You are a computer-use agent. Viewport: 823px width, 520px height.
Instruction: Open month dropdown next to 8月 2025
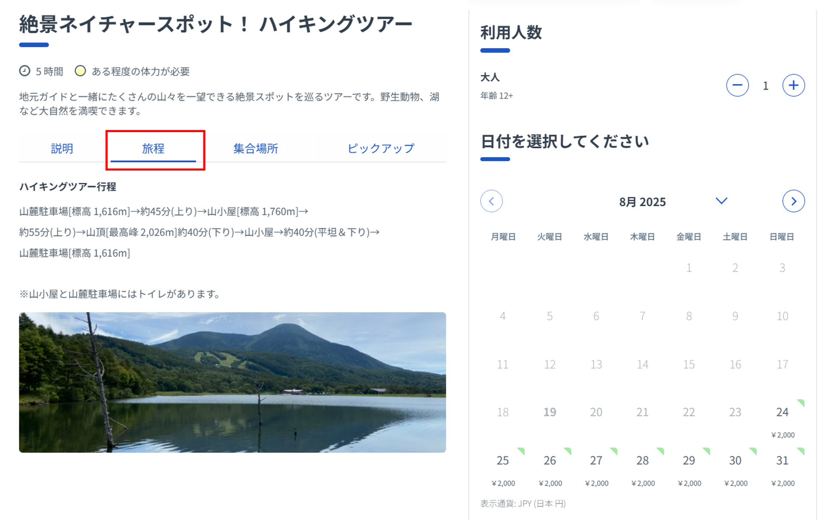pos(721,201)
